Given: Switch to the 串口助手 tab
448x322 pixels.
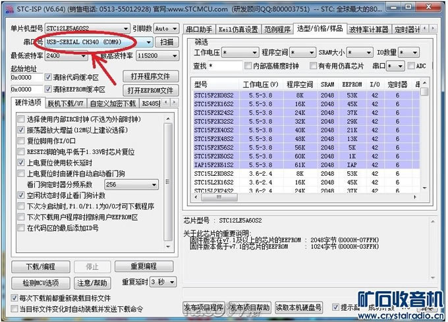Looking at the screenshot, I should 199,29.
